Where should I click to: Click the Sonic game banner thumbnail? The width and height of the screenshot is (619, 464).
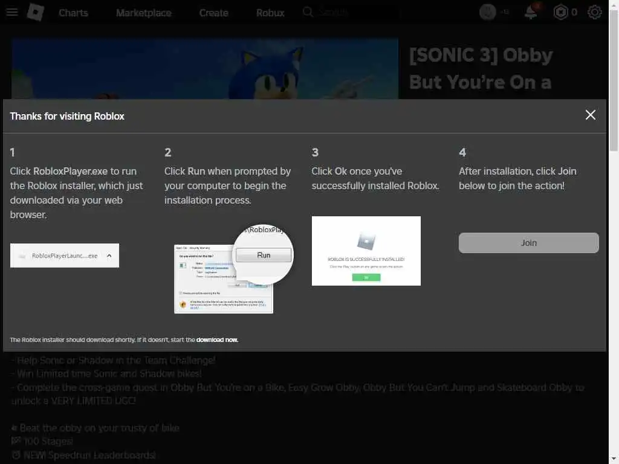point(205,69)
